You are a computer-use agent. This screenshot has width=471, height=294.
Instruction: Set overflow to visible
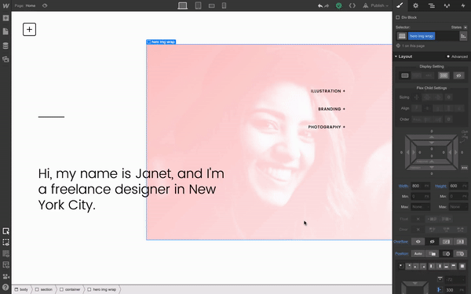[418, 241]
